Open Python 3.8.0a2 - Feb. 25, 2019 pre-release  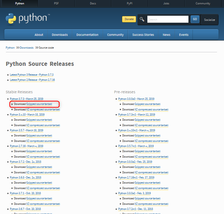pos(135,162)
